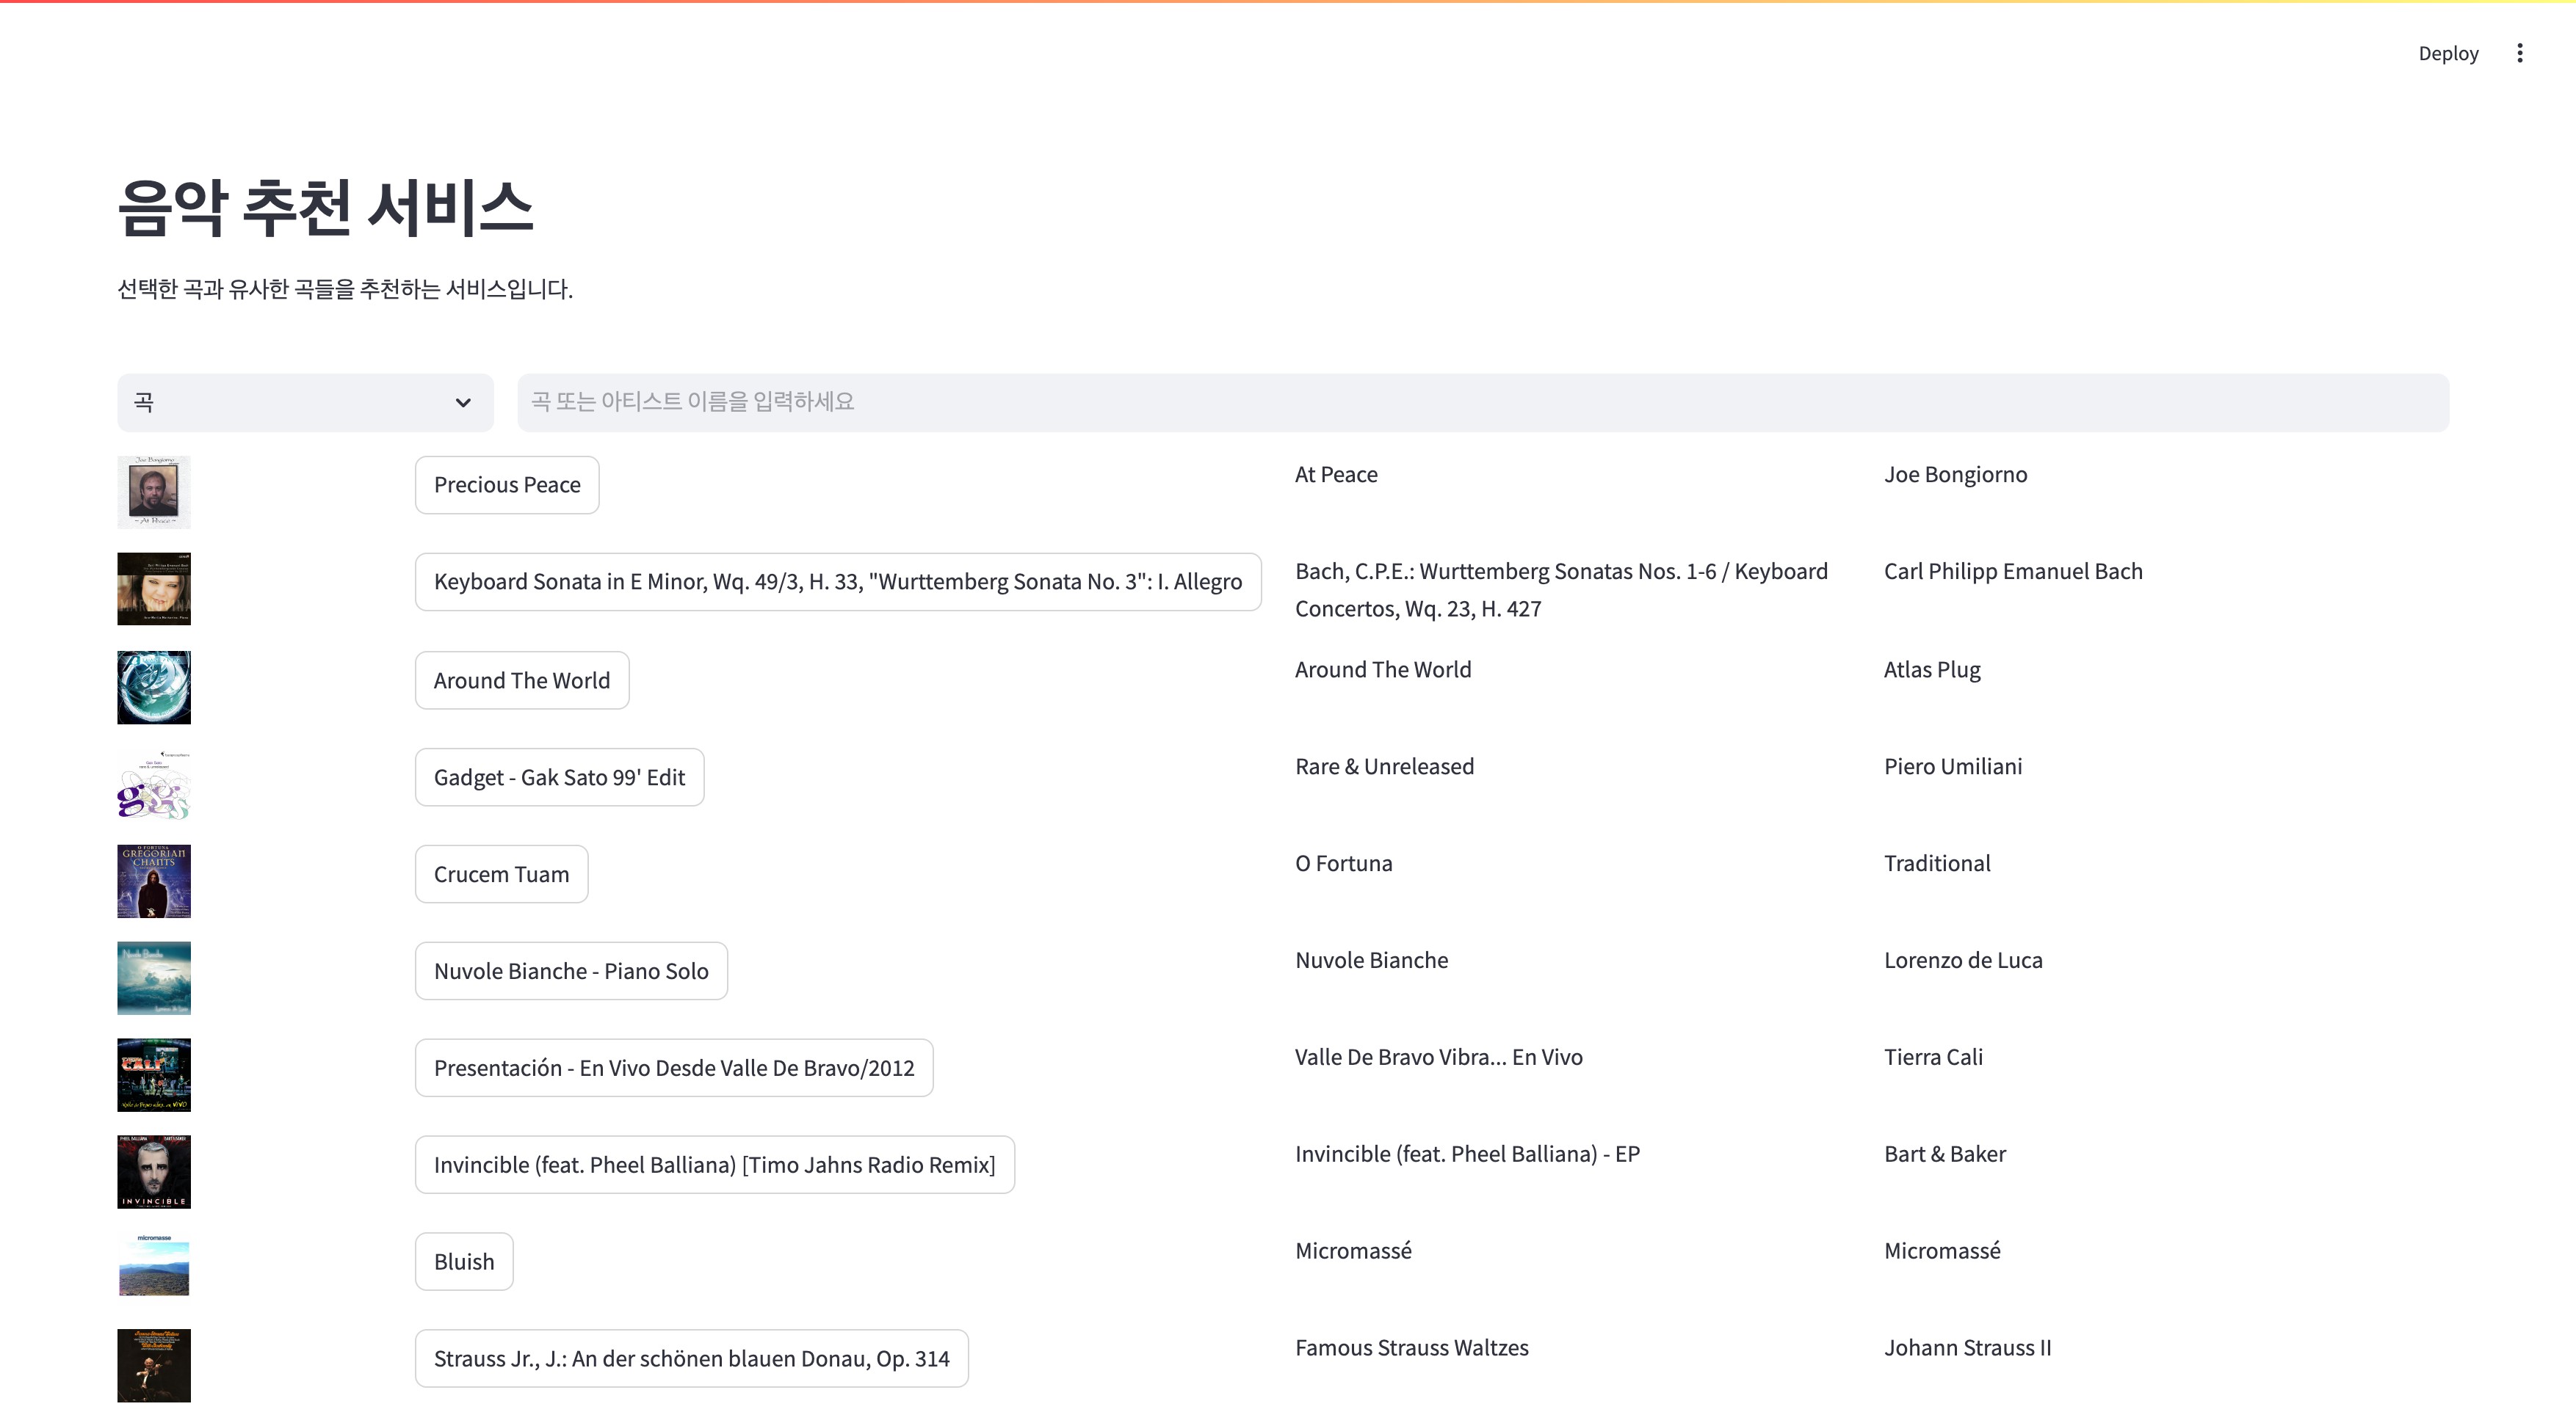Screen dimensions: 2576x1412
Task: Click the Joe Bongiorno At Peace album cover
Action: [154, 492]
